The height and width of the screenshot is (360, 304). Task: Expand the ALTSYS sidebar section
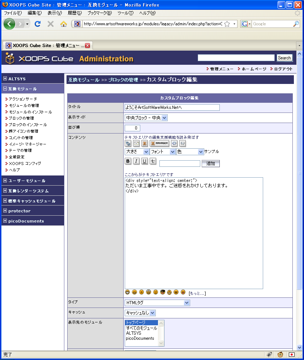(x=5, y=79)
